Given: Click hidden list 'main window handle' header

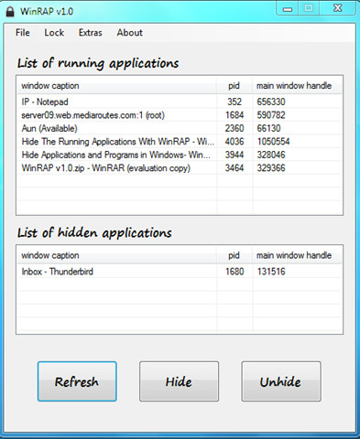Looking at the screenshot, I should tap(297, 255).
